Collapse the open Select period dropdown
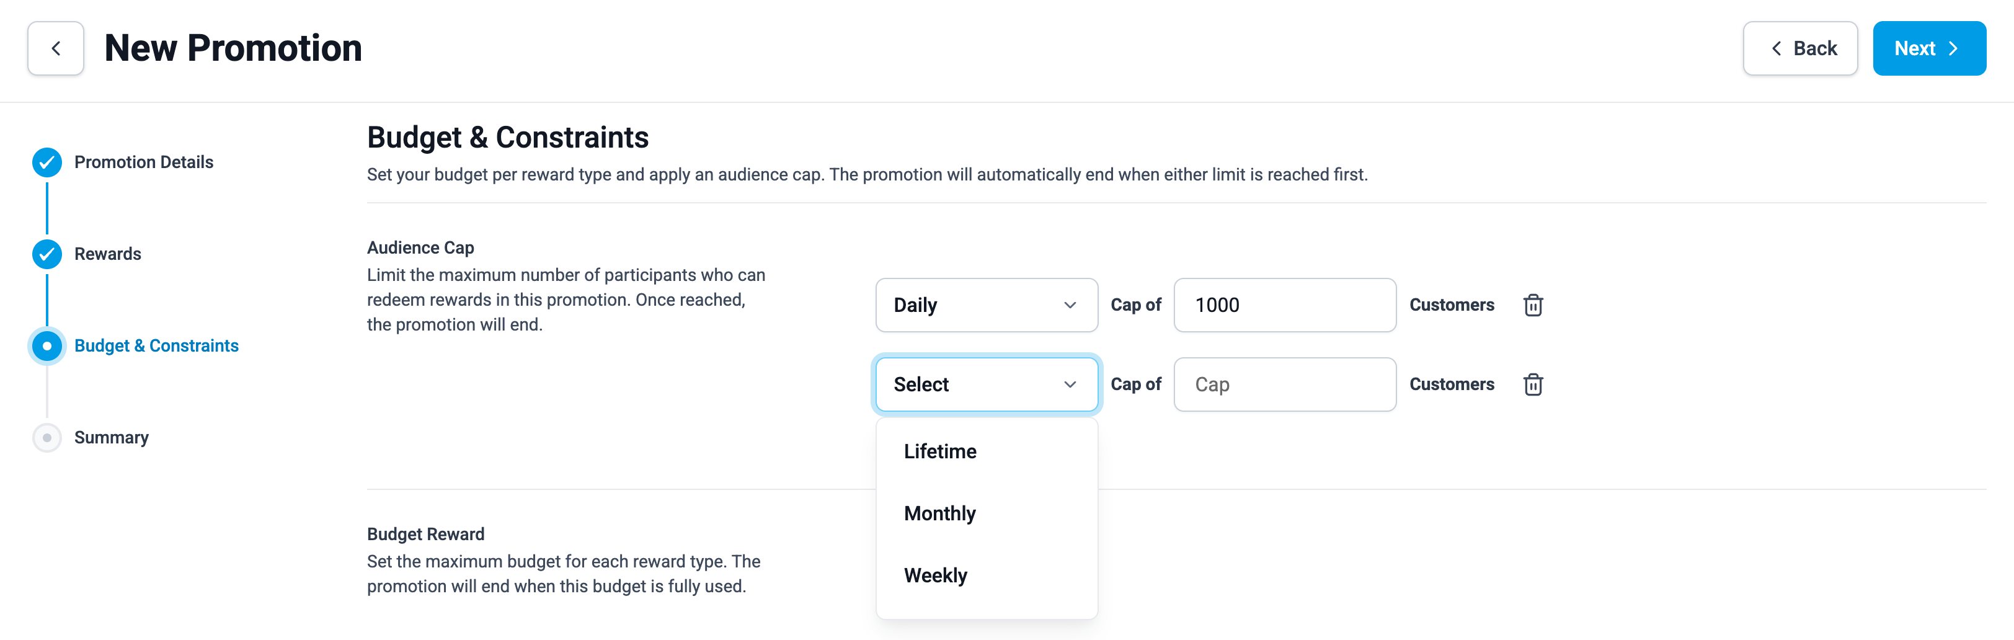This screenshot has width=2014, height=640. (x=987, y=384)
